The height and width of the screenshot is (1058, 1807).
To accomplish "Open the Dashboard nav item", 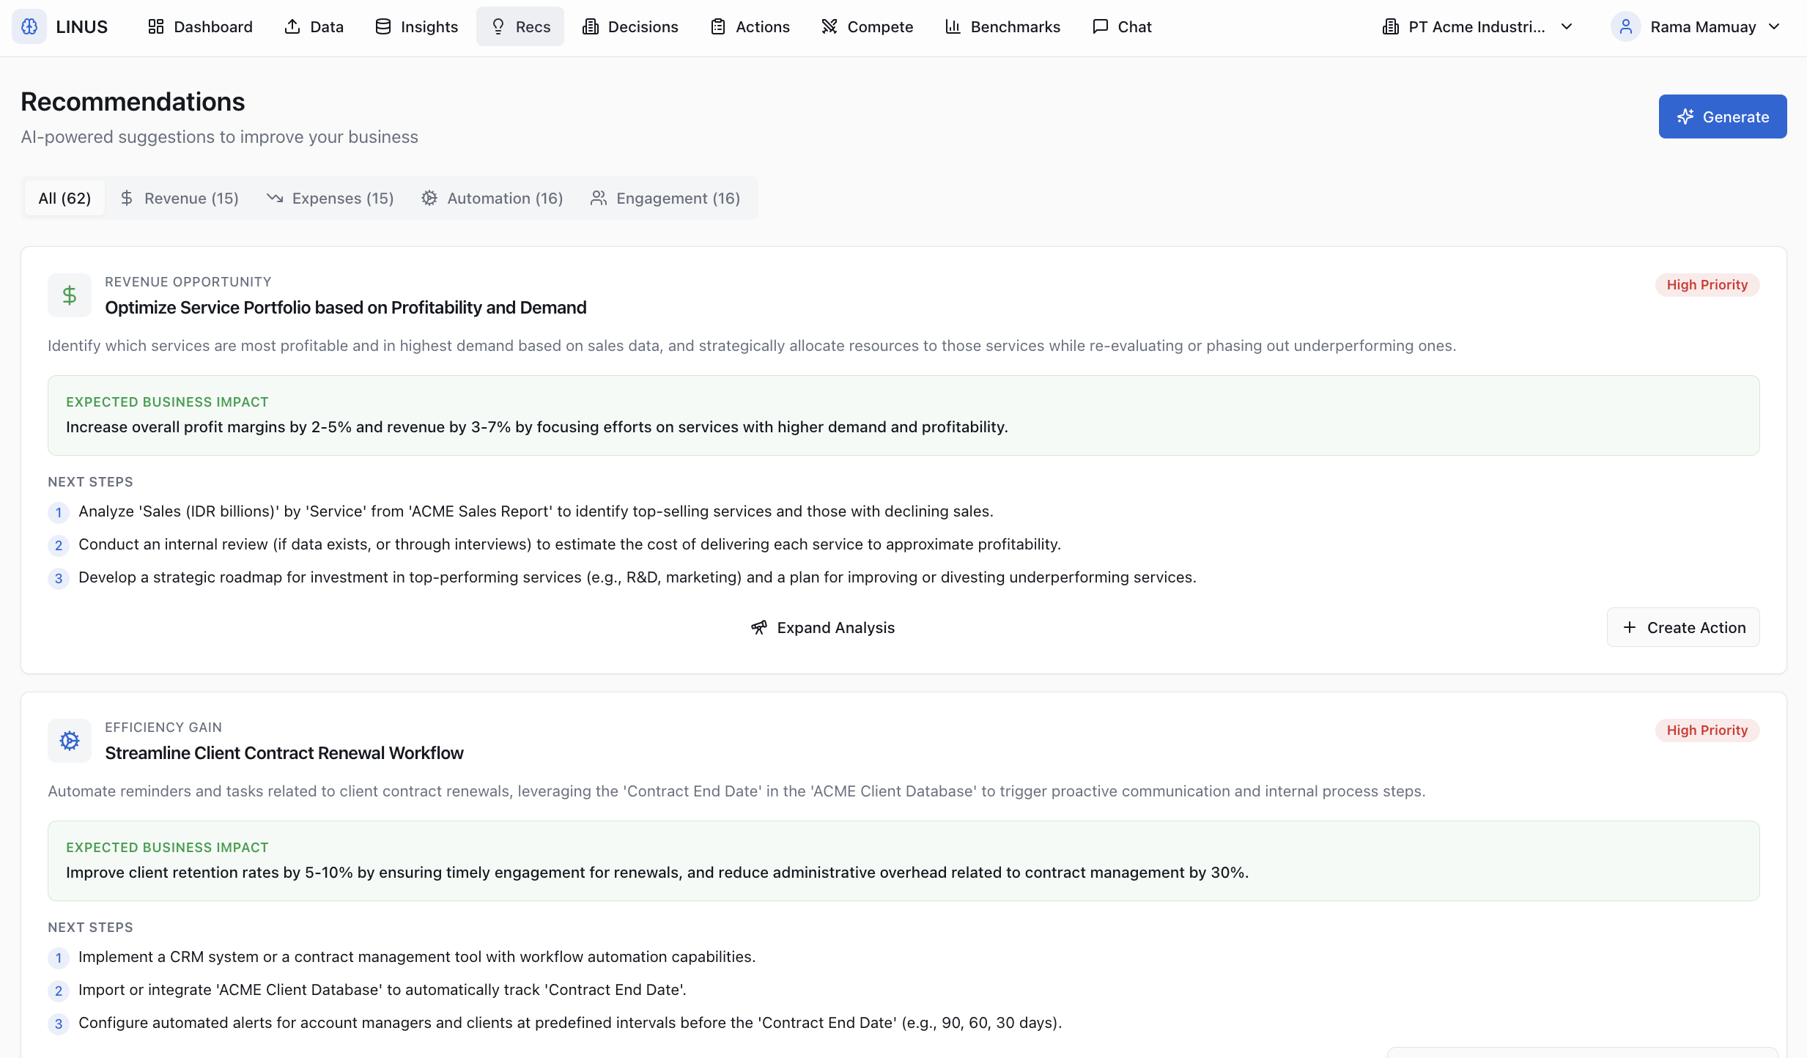I will coord(200,26).
